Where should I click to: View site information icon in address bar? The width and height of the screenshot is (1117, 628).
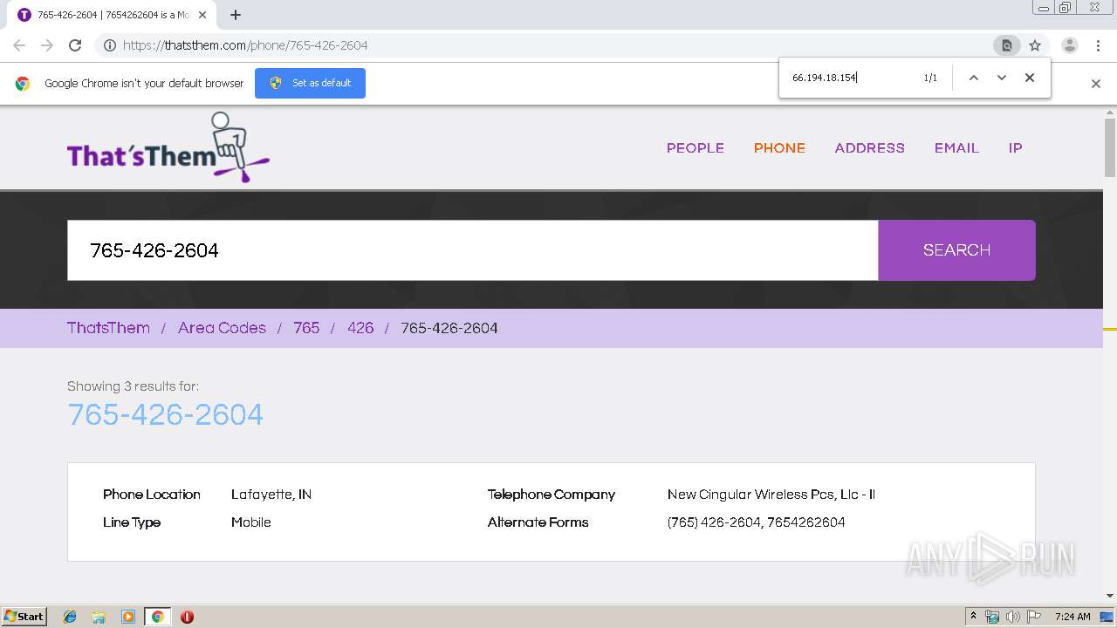pyautogui.click(x=109, y=45)
